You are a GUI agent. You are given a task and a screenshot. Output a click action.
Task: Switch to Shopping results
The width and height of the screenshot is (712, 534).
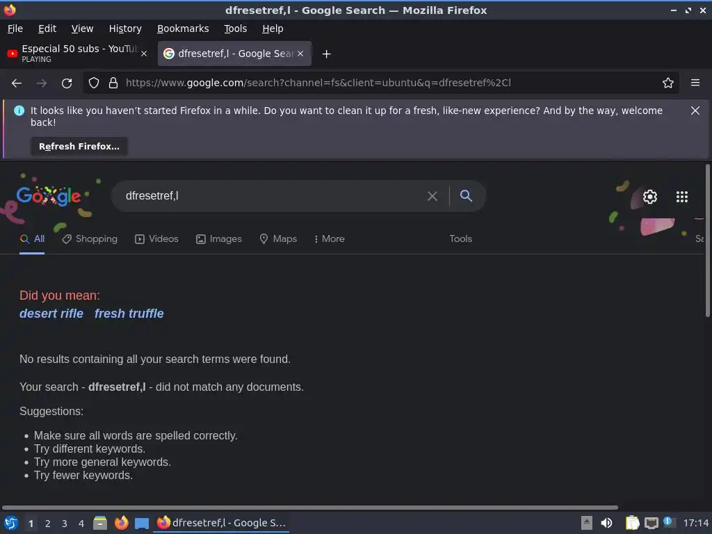pos(90,239)
